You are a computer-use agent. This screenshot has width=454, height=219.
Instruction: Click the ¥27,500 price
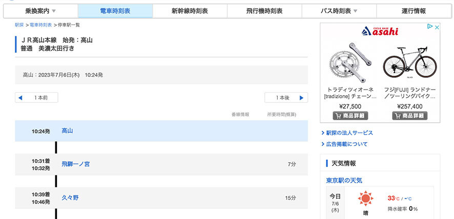350,106
